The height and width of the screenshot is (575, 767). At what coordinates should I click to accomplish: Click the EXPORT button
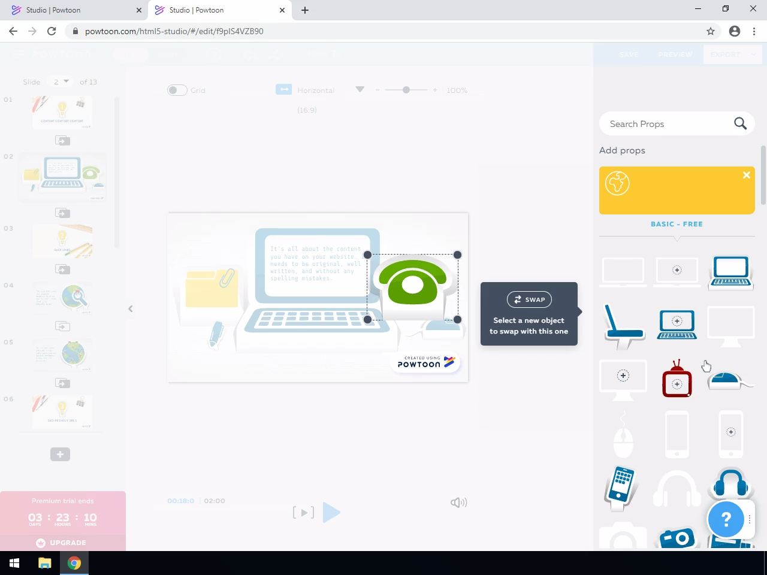click(726, 55)
